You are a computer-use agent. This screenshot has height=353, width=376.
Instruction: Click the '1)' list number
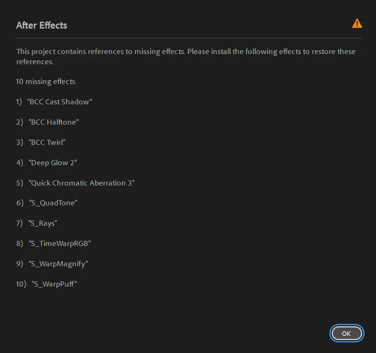tap(19, 102)
